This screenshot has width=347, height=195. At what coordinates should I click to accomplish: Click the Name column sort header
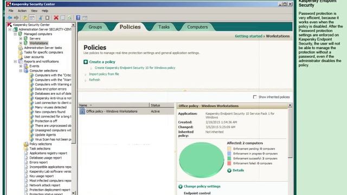coord(114,105)
